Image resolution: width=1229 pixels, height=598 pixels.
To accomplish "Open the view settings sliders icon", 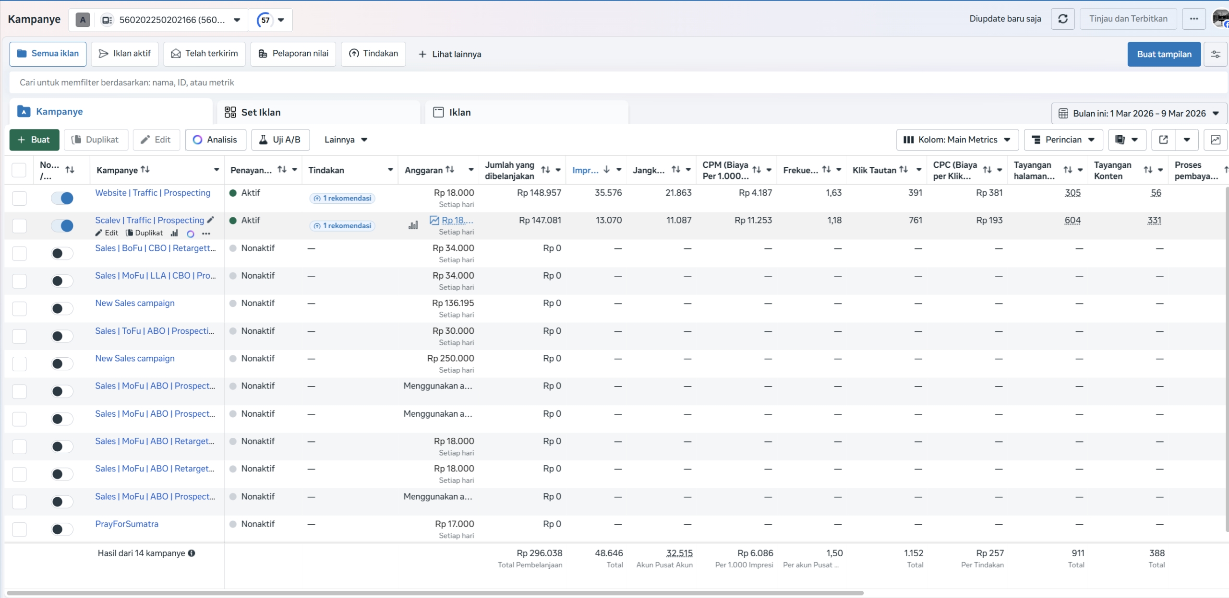I will (x=1215, y=54).
